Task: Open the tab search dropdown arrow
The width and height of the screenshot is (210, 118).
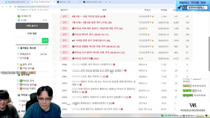Action: click(x=2, y=2)
